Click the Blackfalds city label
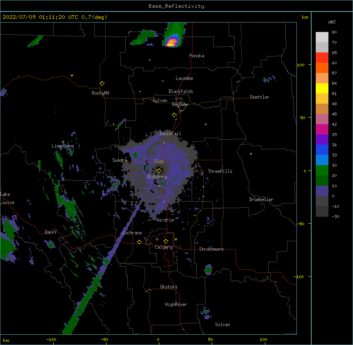 point(181,91)
